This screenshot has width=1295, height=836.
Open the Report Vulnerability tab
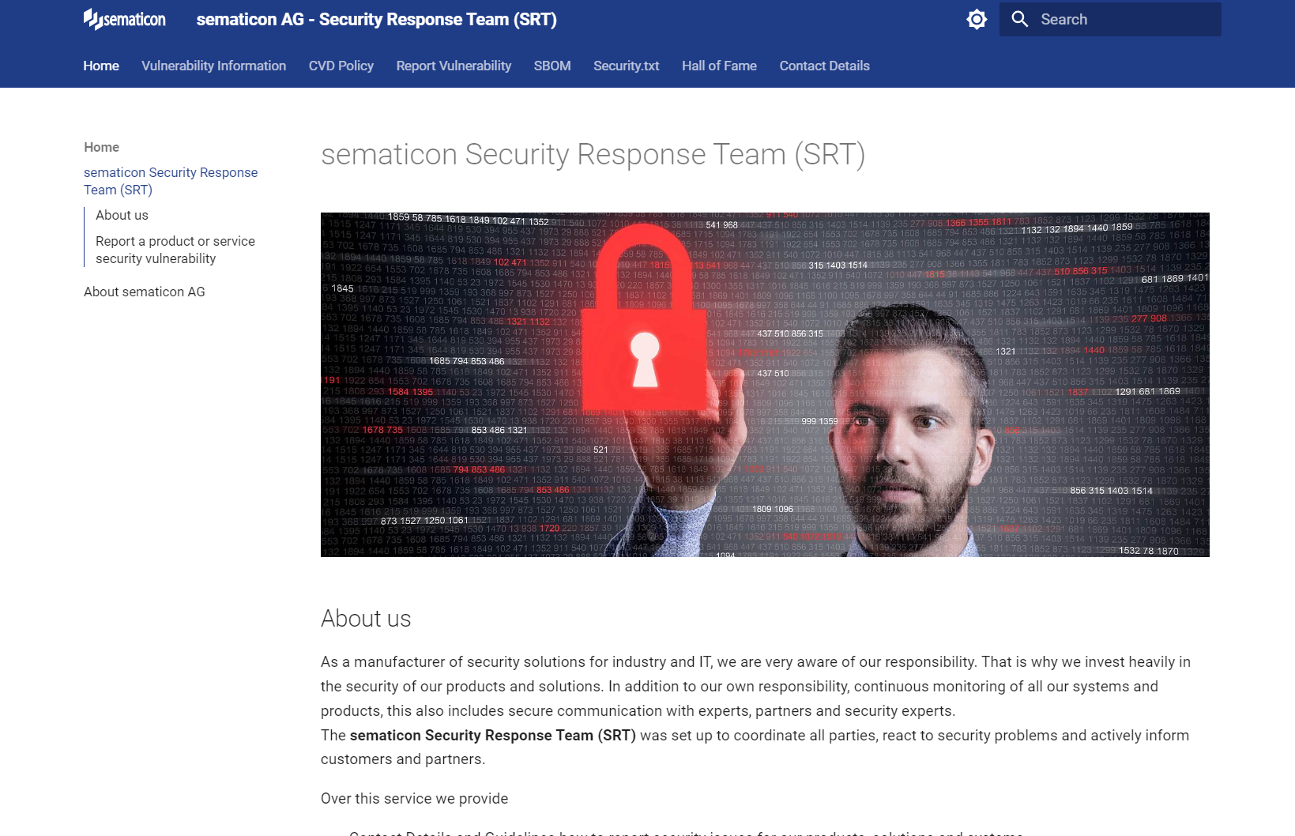(x=454, y=66)
